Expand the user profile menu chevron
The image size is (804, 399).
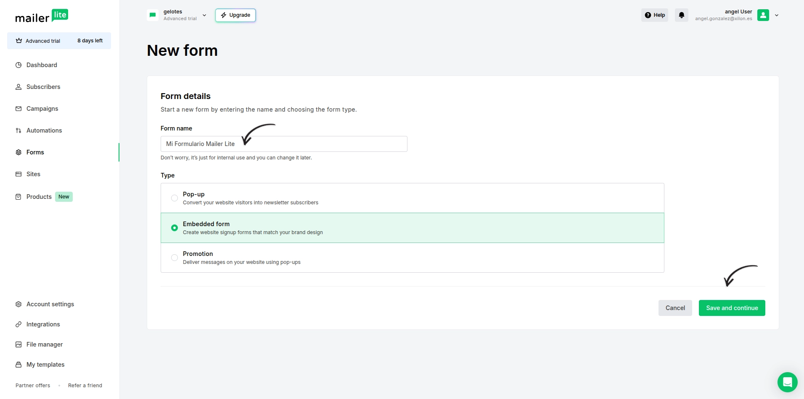coord(776,15)
